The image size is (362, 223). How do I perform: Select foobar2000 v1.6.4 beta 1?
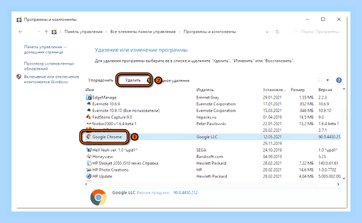click(x=213, y=124)
